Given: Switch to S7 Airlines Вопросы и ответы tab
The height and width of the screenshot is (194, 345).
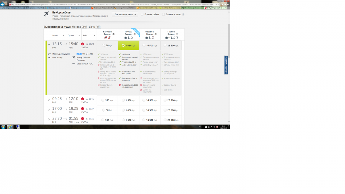Looking at the screenshot, I should click(170, 8).
